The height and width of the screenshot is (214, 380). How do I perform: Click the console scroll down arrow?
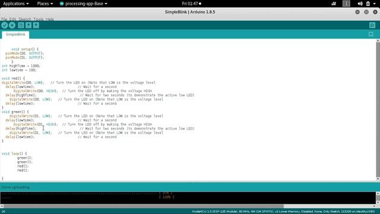[378, 202]
